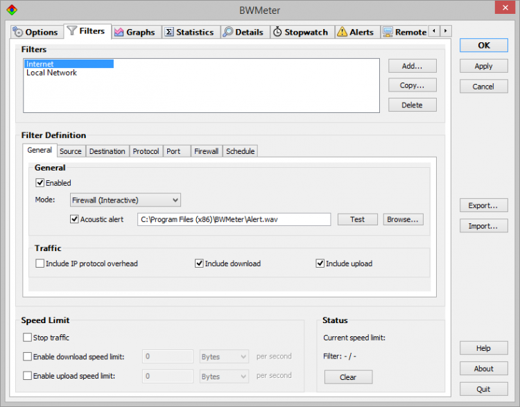Select the Protocol filter definition tab
Screen dimensions: 520x407
tap(146, 151)
